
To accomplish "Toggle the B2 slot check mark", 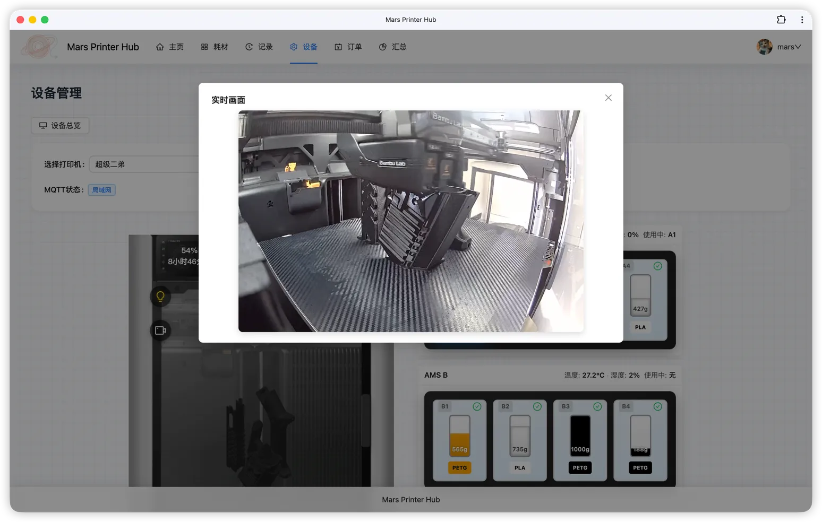I will tap(537, 406).
